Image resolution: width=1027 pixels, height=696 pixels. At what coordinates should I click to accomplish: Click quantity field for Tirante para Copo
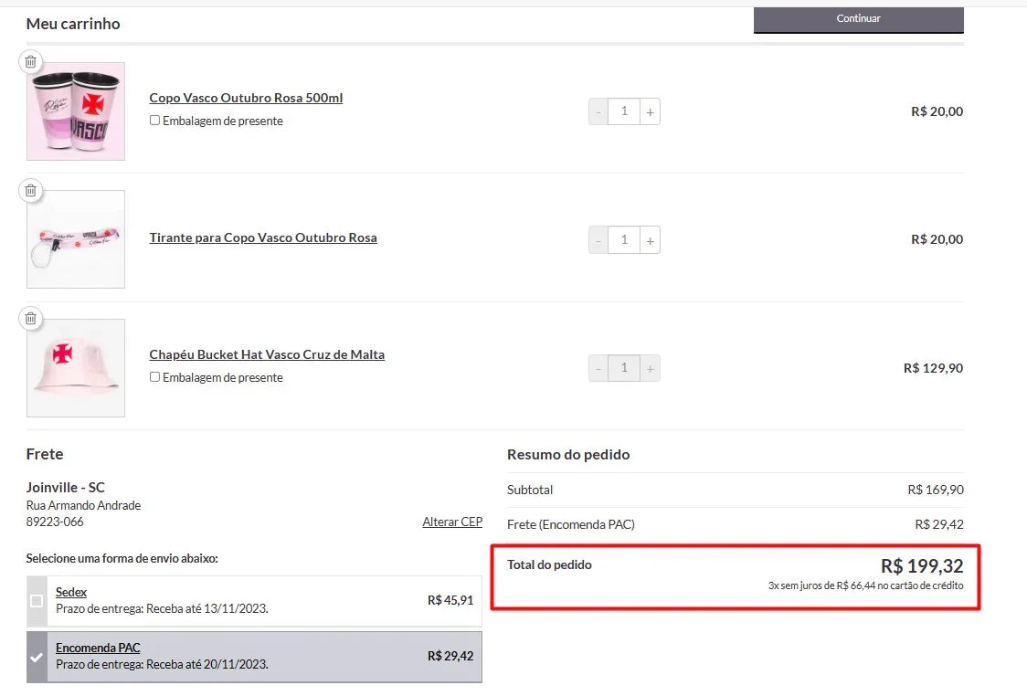(624, 239)
